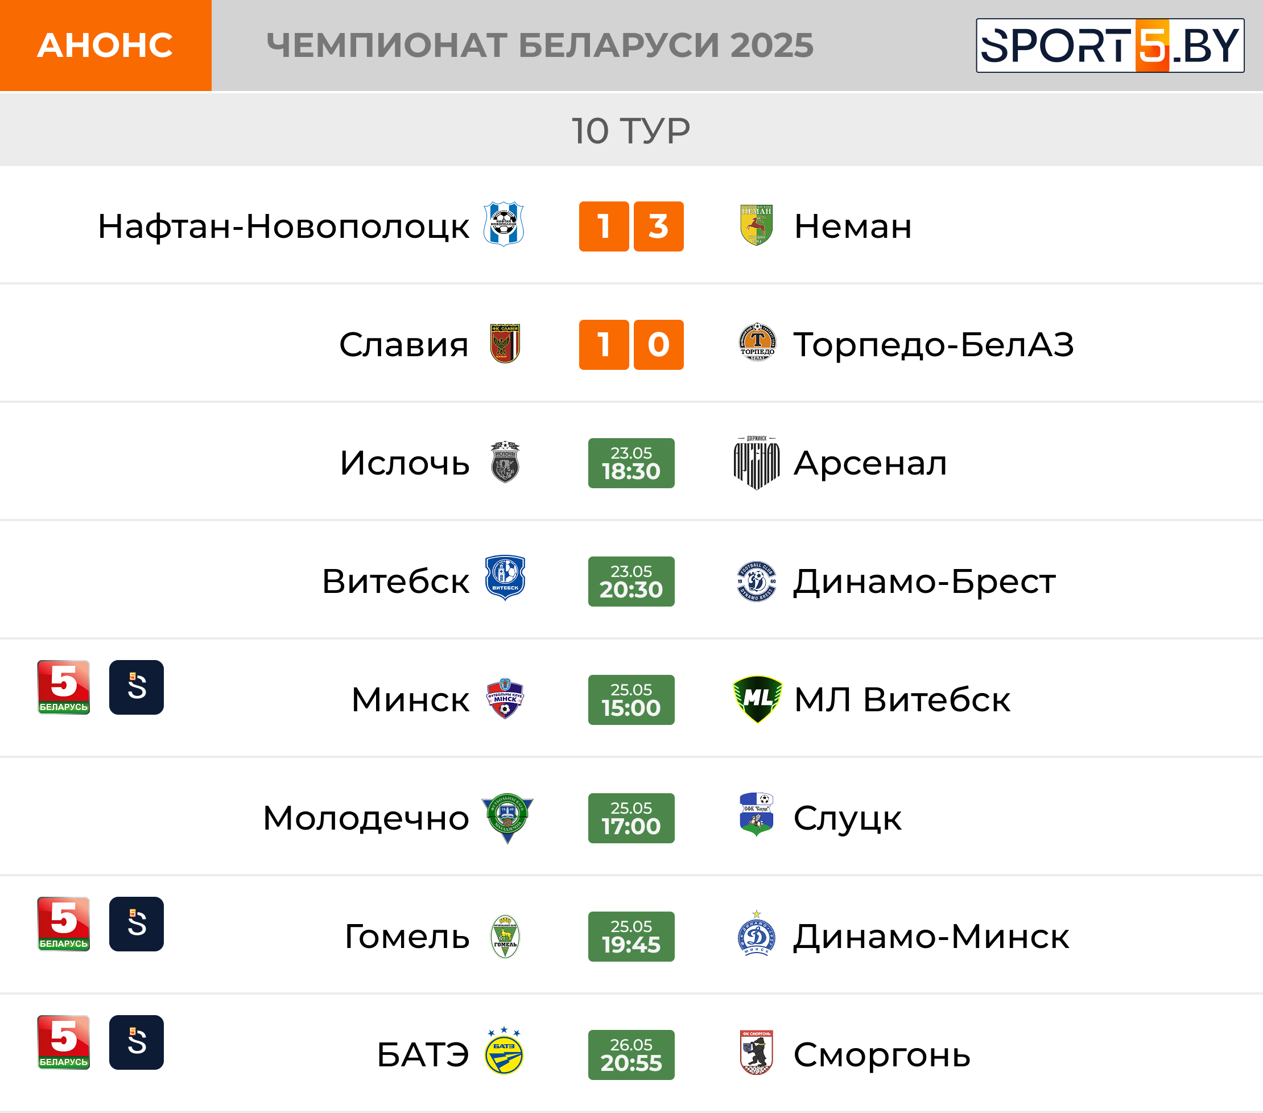Viewport: 1263px width, 1113px height.
Task: Click the Неман club crest
Action: click(x=756, y=225)
